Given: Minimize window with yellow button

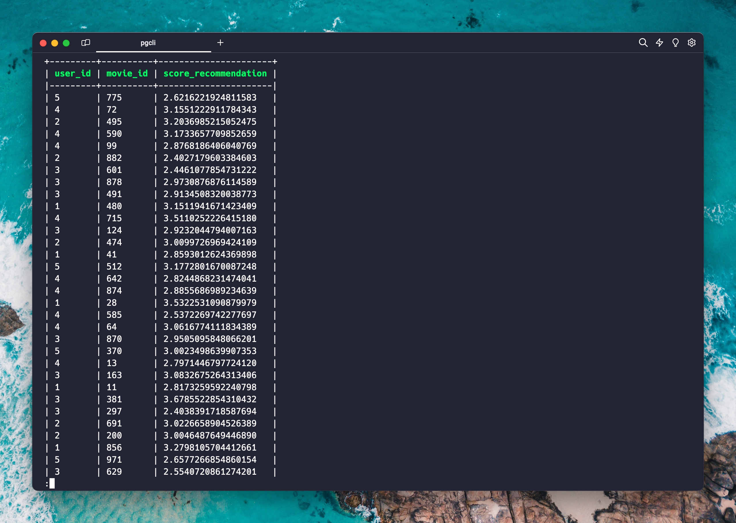Looking at the screenshot, I should (x=55, y=43).
